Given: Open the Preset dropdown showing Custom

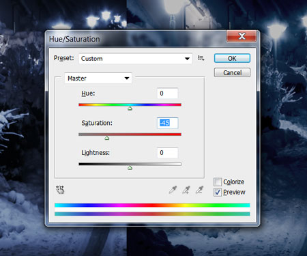Looking at the screenshot, I should click(136, 59).
